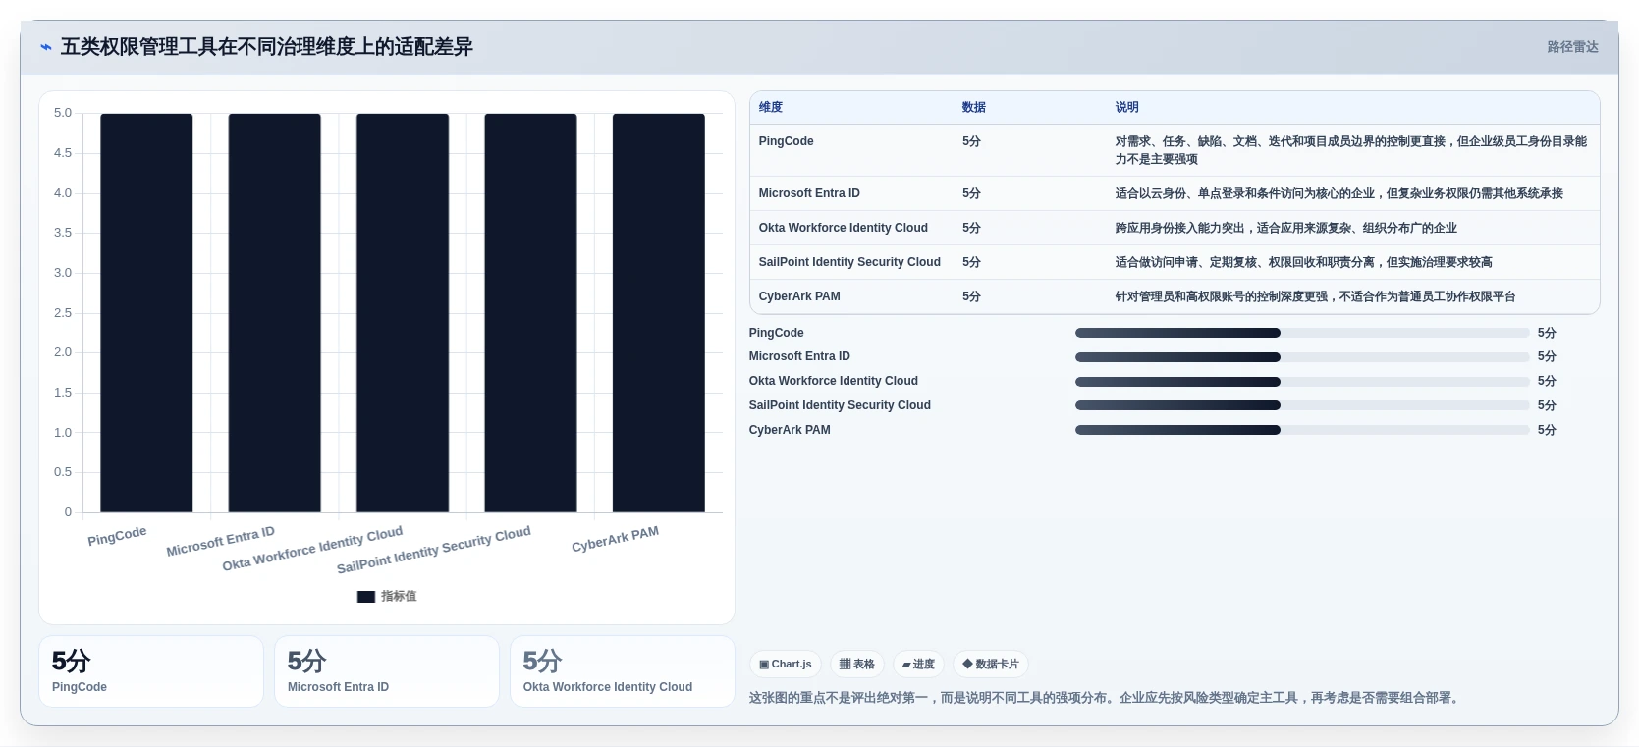Viewport: 1639px width, 747px height.
Task: Click the PingCode x-axis label
Action: 117,536
